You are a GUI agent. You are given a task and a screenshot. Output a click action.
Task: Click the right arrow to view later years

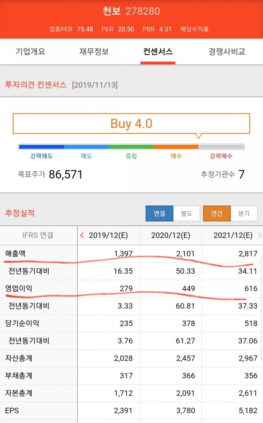point(260,236)
